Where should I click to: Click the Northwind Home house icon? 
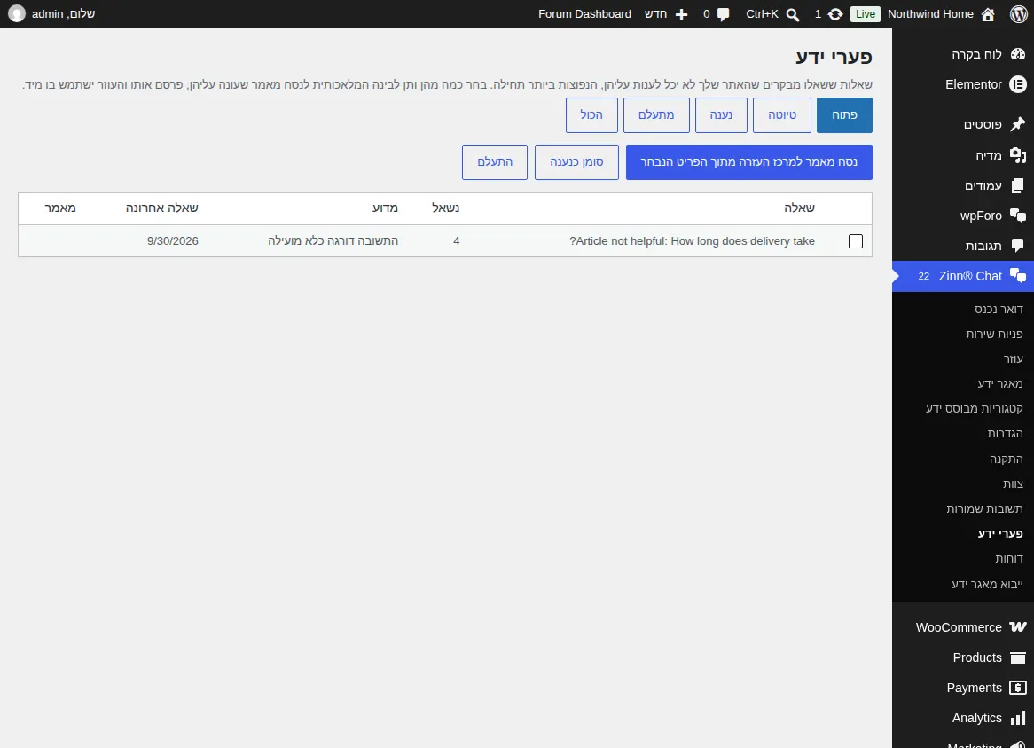click(x=988, y=14)
